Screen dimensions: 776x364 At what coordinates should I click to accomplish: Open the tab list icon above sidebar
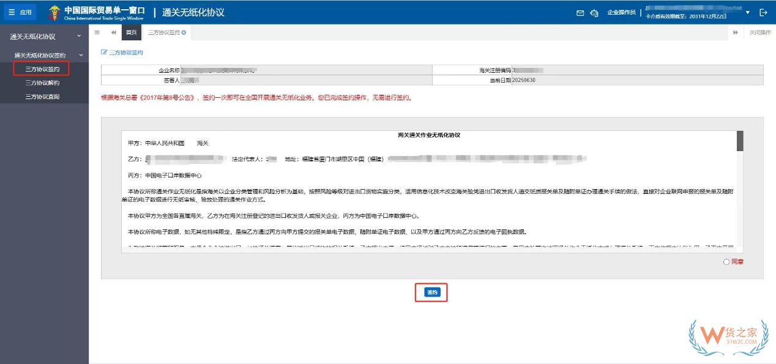[96, 32]
